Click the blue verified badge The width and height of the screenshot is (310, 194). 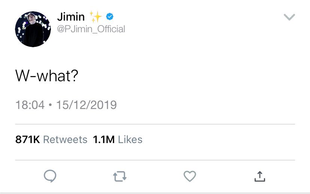click(x=110, y=16)
